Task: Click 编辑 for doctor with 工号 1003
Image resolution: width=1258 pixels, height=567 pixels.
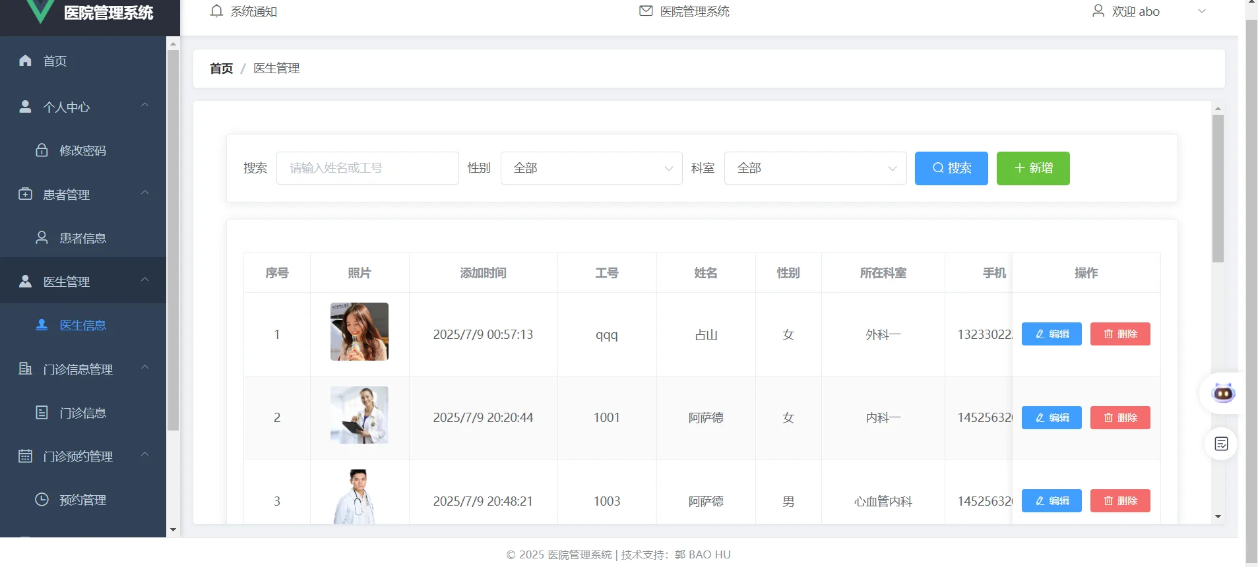Action: [1052, 501]
